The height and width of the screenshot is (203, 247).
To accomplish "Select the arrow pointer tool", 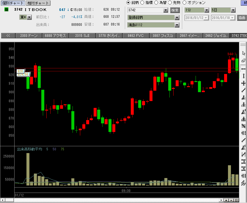I will tap(243, 53).
